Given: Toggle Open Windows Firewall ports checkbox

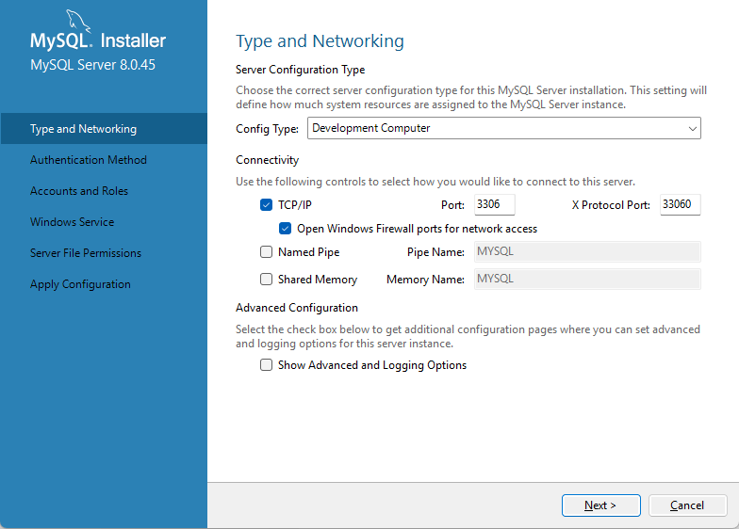Looking at the screenshot, I should point(285,228).
